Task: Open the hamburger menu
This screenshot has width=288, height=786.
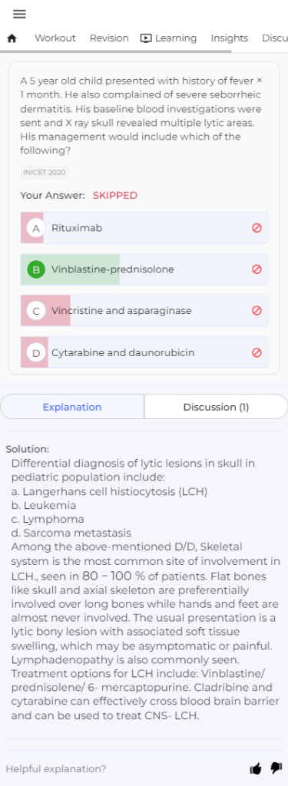Action: pos(19,14)
